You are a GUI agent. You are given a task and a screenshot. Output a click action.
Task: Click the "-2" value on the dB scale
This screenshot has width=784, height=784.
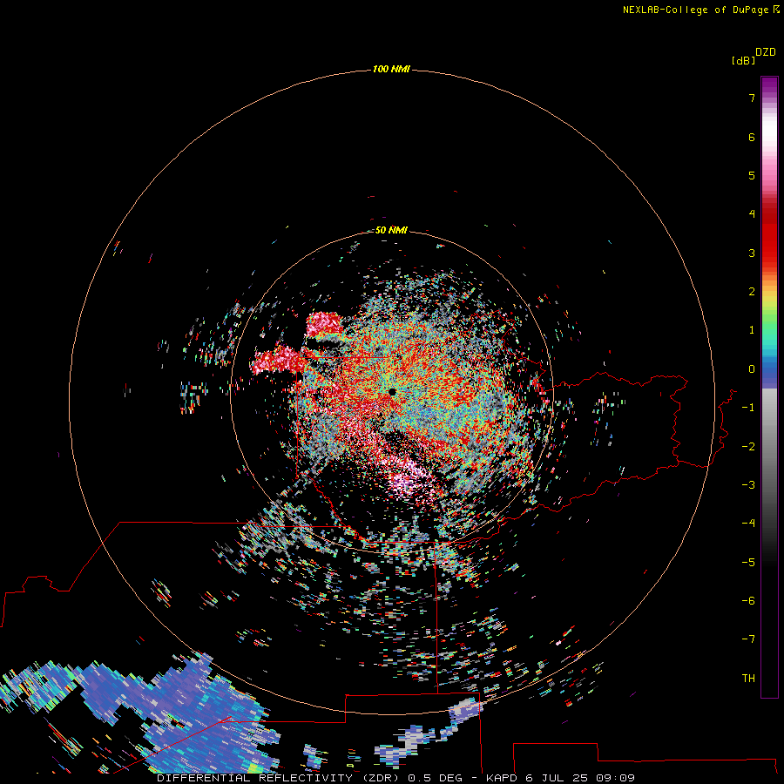pyautogui.click(x=748, y=447)
